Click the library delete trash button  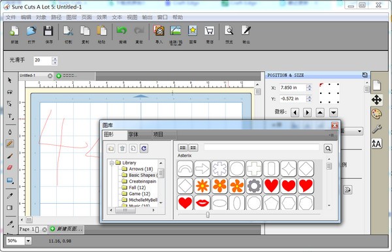(122, 148)
